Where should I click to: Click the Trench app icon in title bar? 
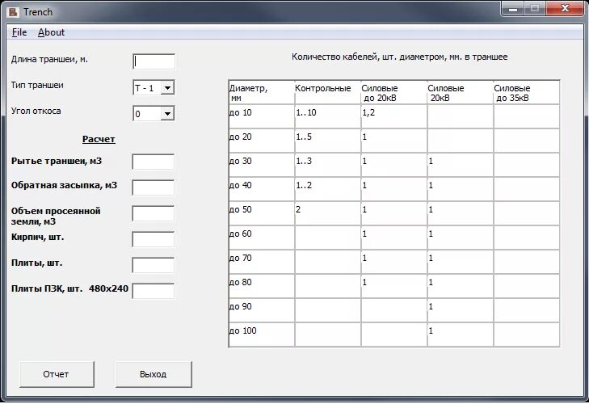(x=13, y=12)
